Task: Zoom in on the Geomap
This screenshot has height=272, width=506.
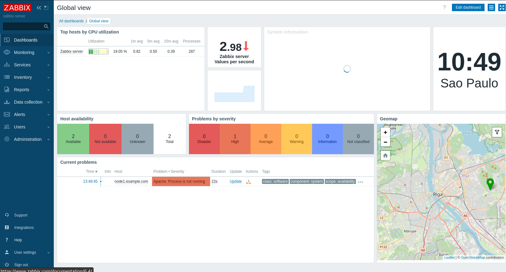Action: (x=385, y=132)
